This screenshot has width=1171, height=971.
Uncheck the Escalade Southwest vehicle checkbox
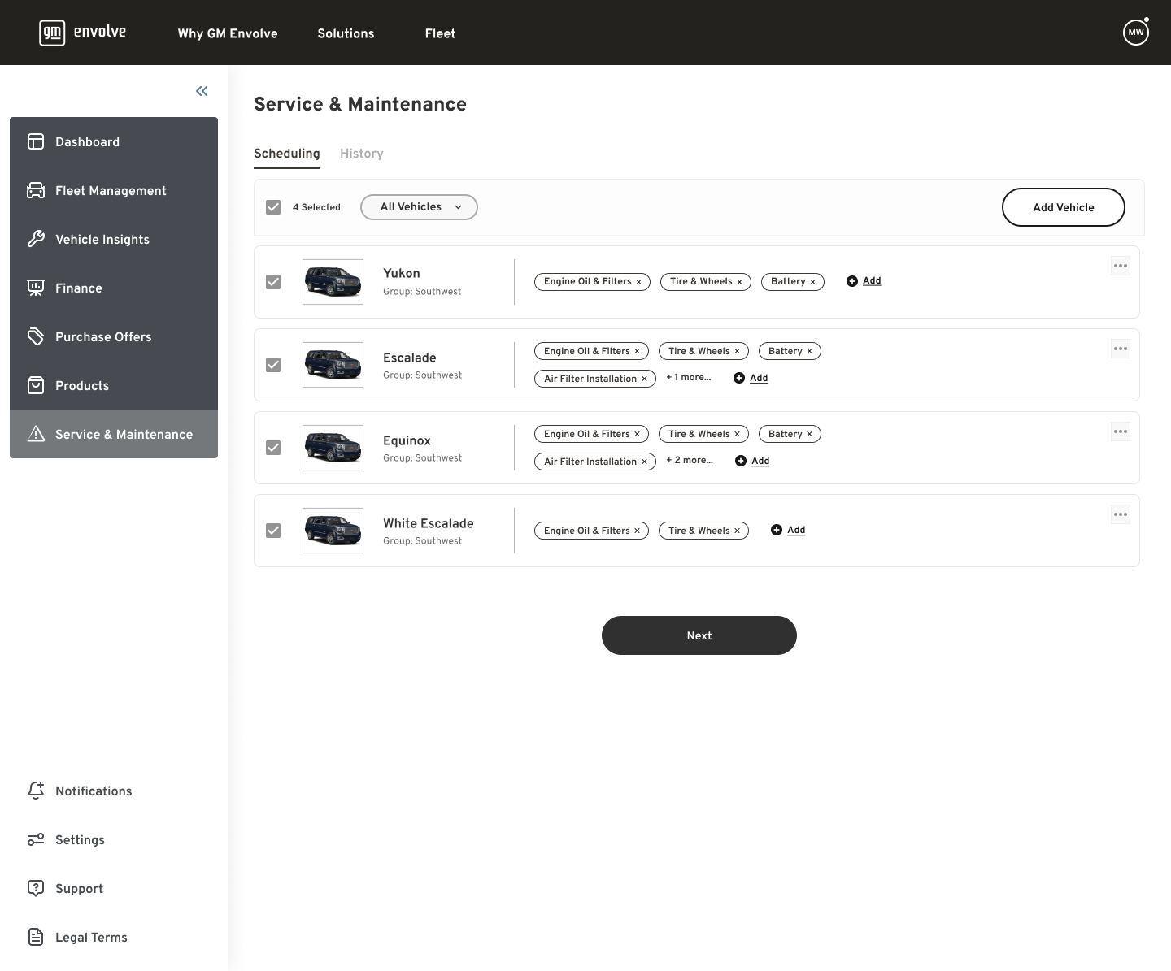coord(273,365)
